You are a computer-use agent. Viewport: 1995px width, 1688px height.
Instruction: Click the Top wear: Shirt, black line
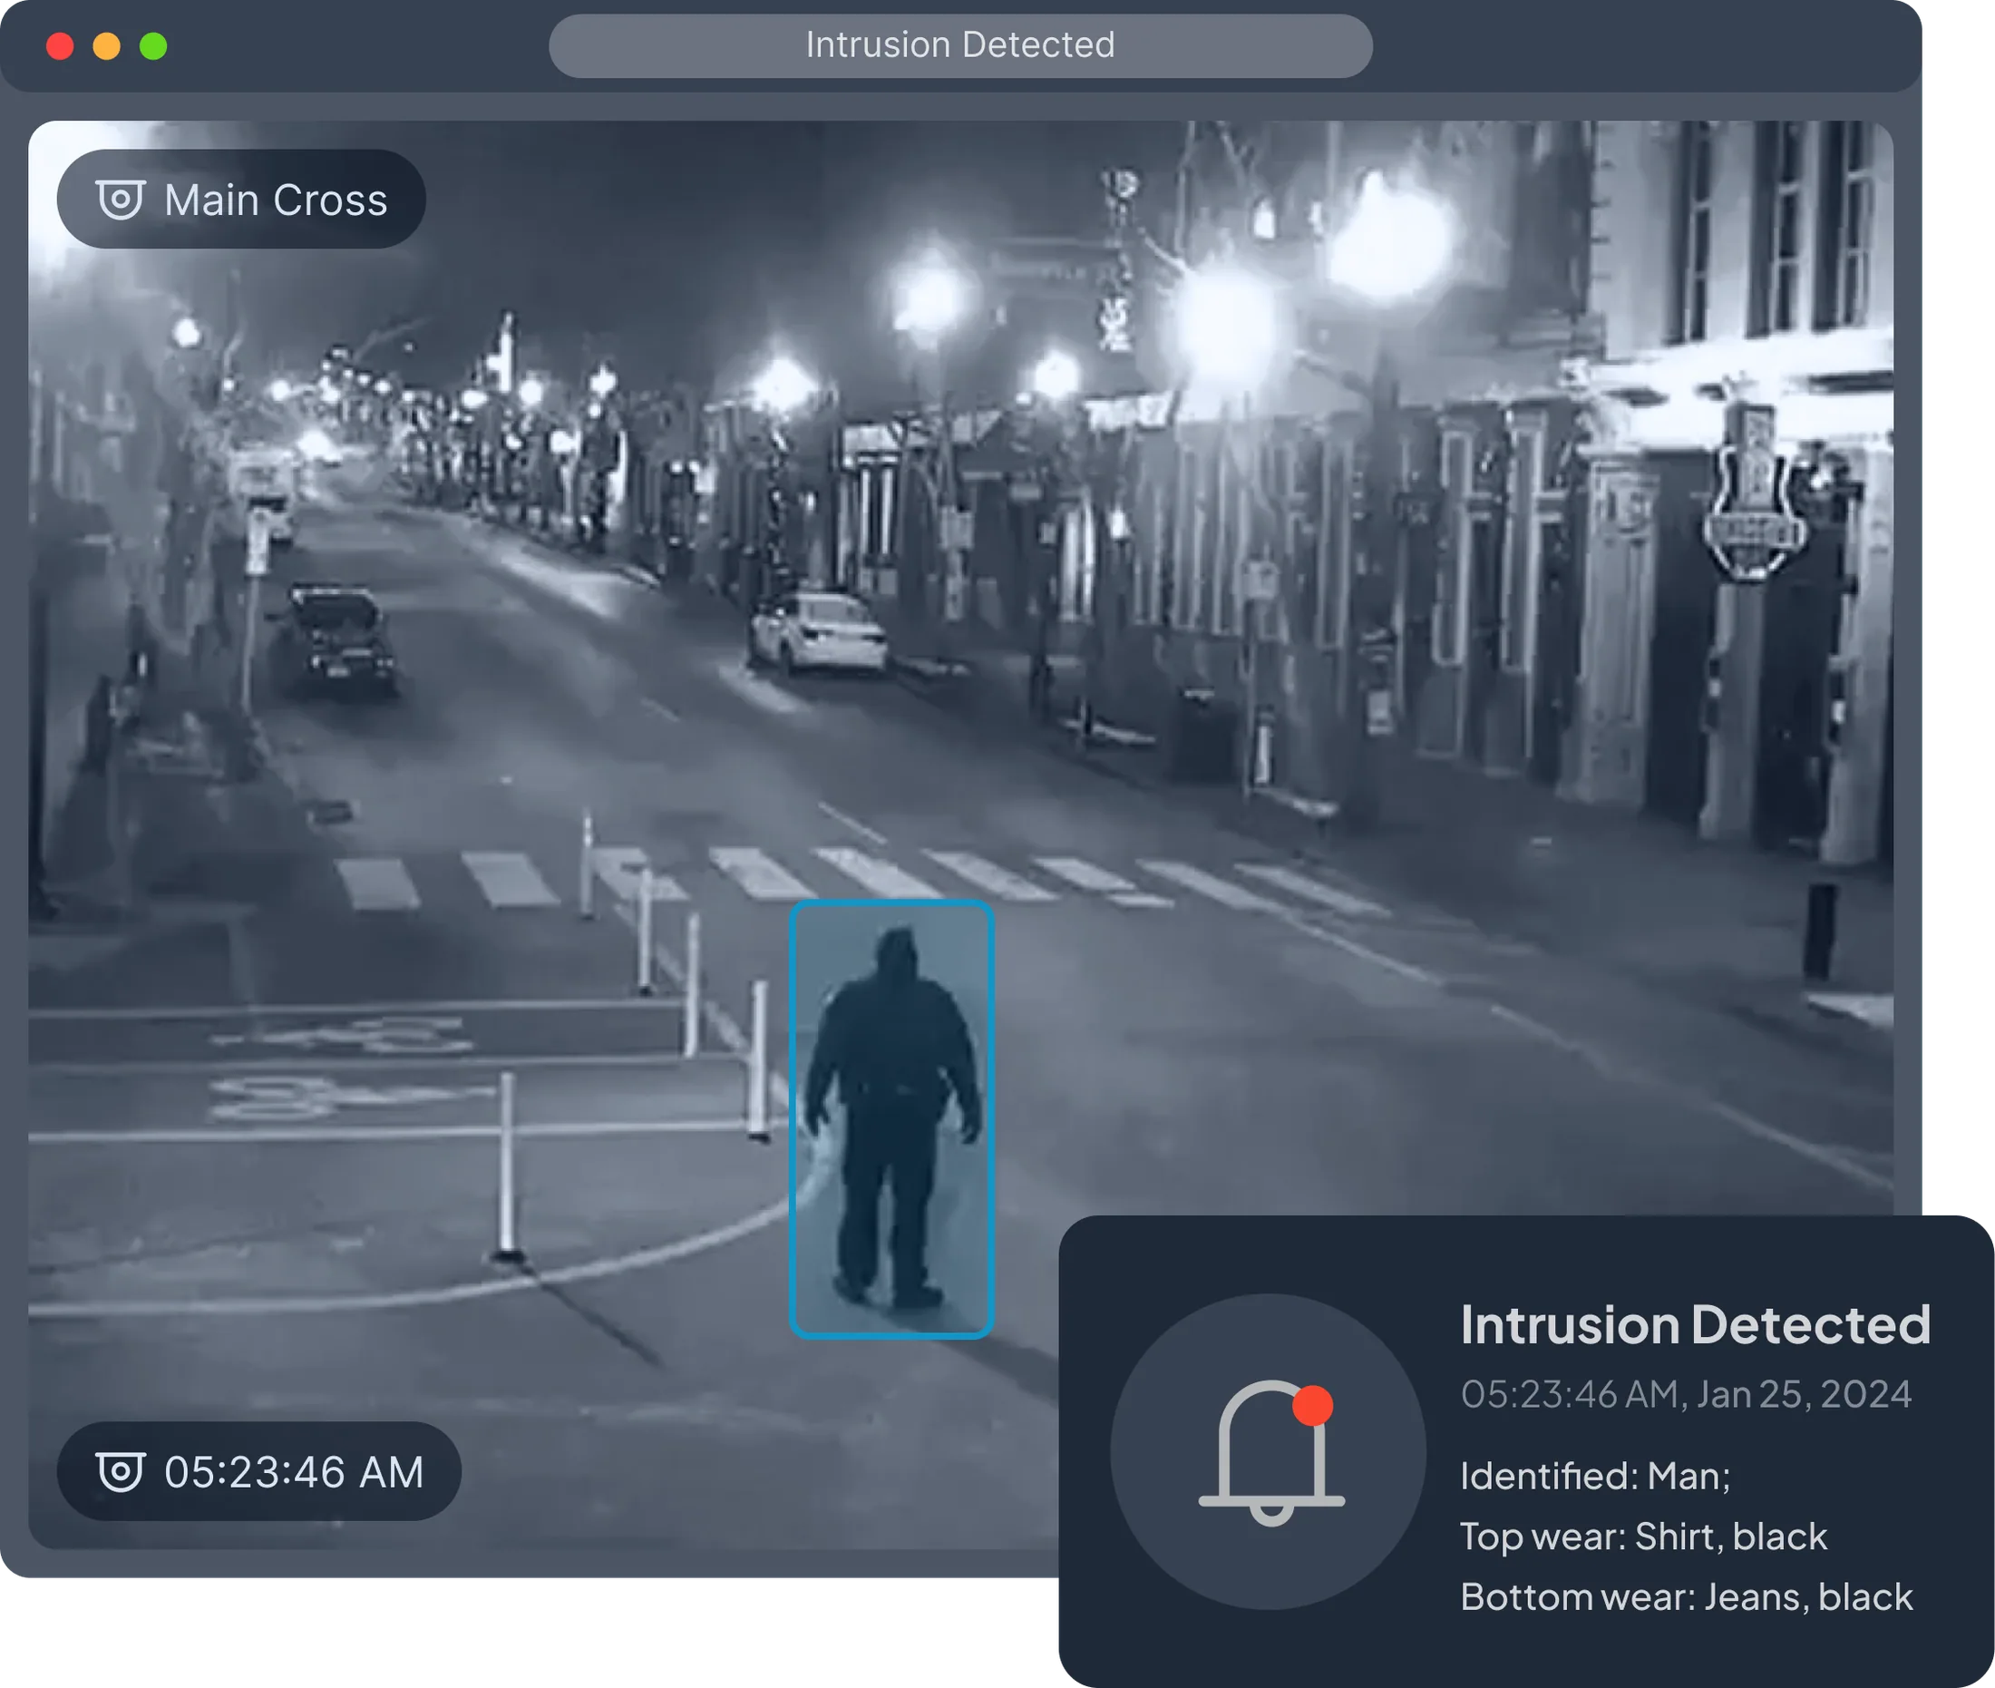[1643, 1536]
